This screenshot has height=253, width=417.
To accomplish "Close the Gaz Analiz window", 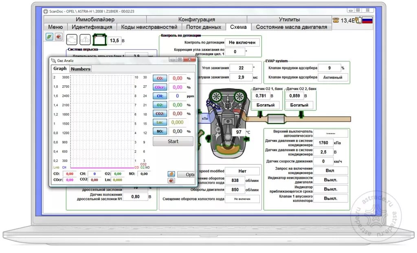I will tap(190, 59).
